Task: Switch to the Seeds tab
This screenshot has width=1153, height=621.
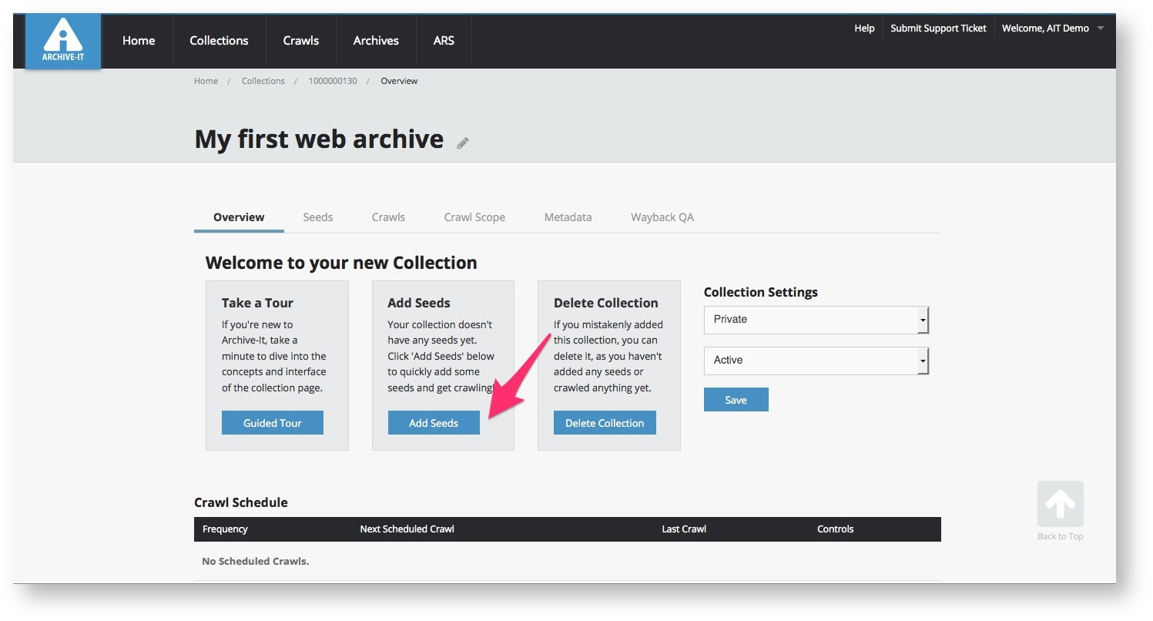Action: pyautogui.click(x=317, y=217)
